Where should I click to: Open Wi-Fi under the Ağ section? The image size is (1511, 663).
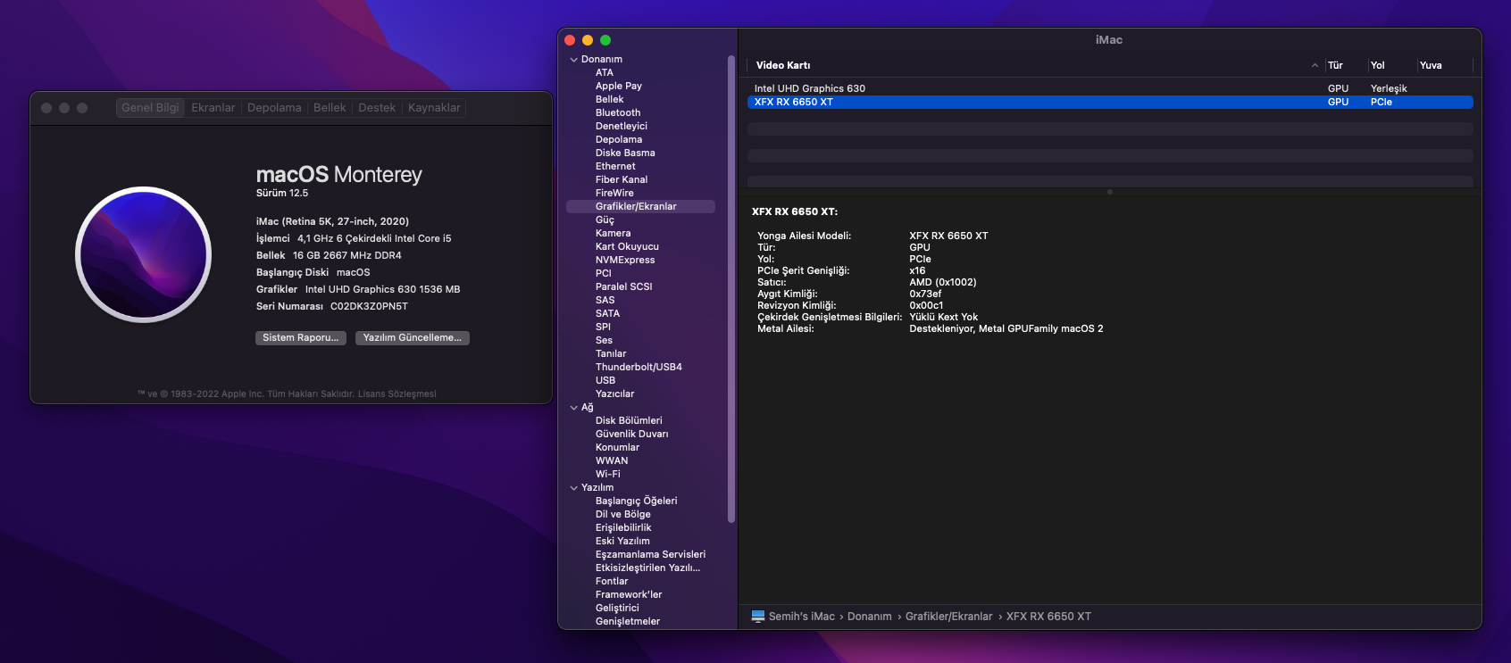tap(607, 474)
